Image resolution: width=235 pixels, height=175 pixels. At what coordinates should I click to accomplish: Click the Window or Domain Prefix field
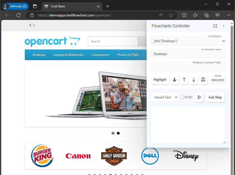click(188, 67)
